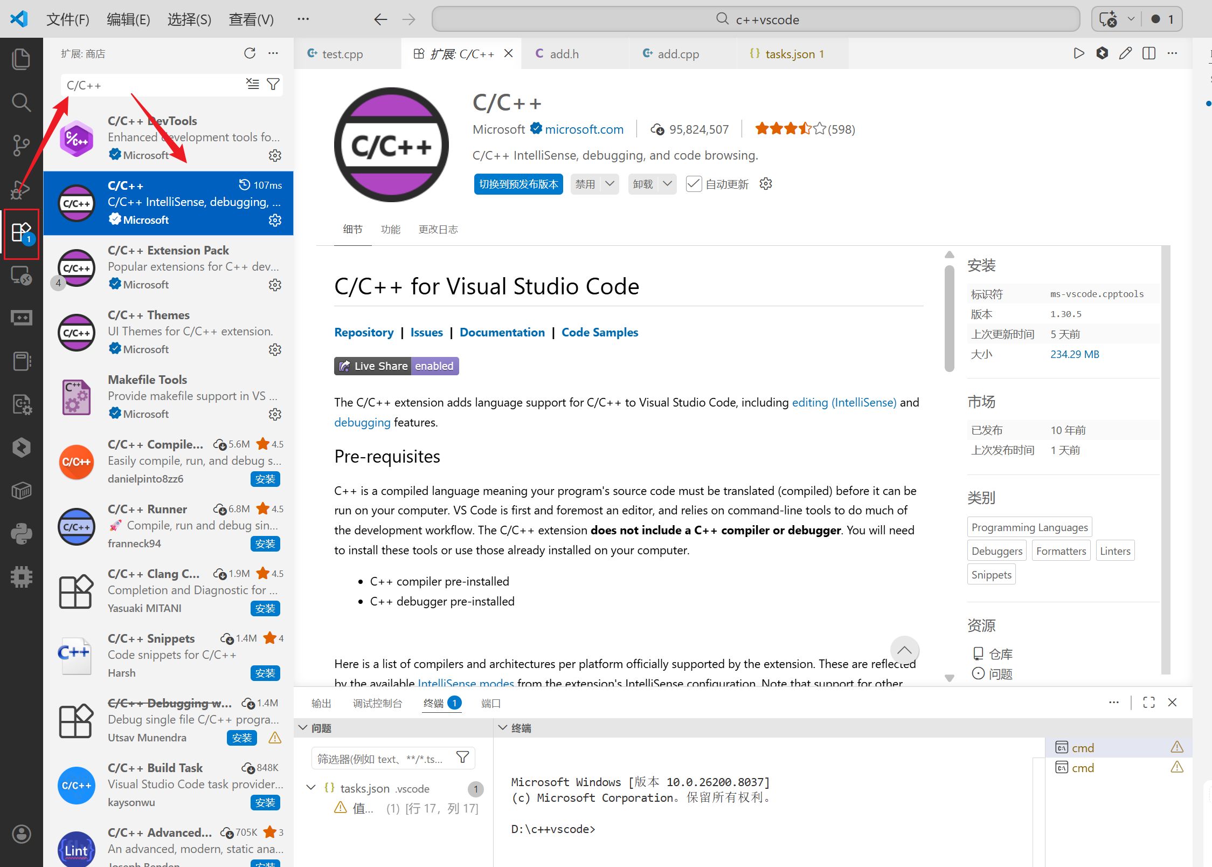Open the Search view in activity bar

[x=21, y=102]
